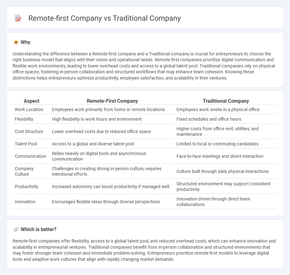Select the page title Remote-first Company vs Traditional Company
Screen dimensions: 290x275
105,18
